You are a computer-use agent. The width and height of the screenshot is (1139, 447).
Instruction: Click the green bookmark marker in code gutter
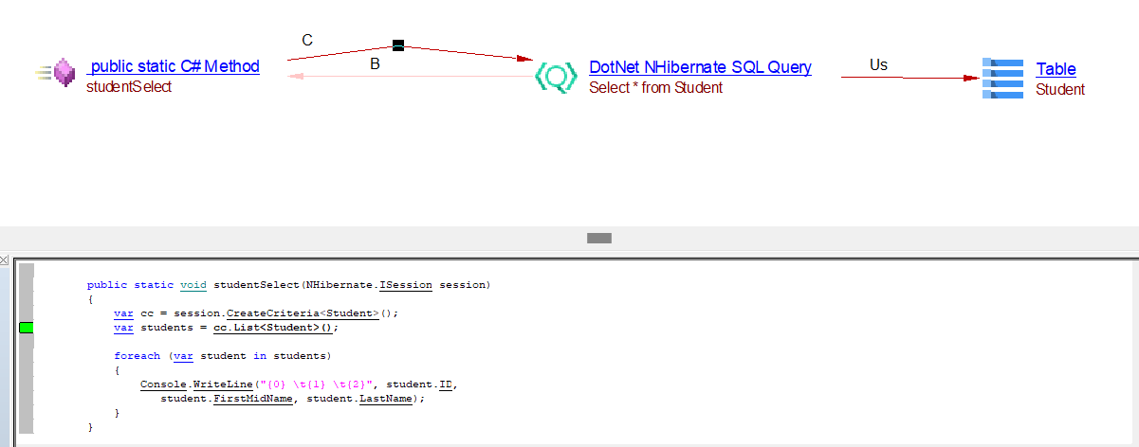tap(26, 328)
